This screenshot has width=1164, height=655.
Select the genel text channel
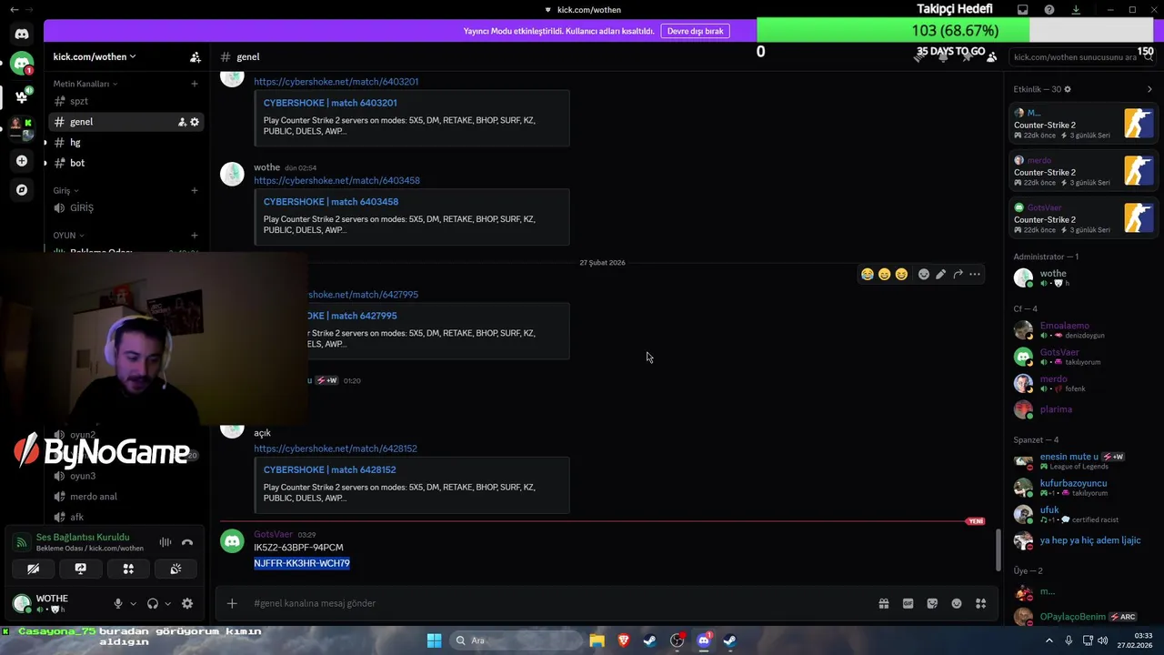(x=125, y=122)
